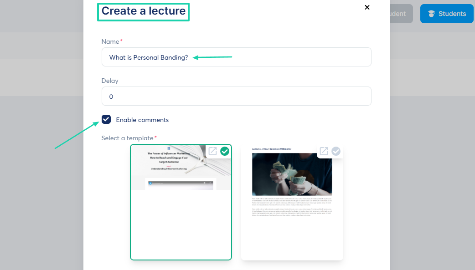This screenshot has width=475, height=270.
Task: Click the Delay input field
Action: pyautogui.click(x=236, y=96)
